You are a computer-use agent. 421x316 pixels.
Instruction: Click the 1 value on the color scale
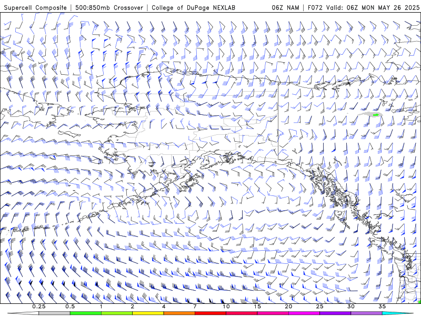point(101,307)
